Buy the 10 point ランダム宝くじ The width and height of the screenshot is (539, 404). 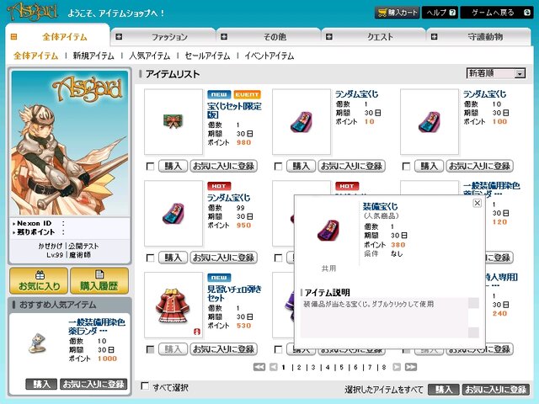[302, 167]
